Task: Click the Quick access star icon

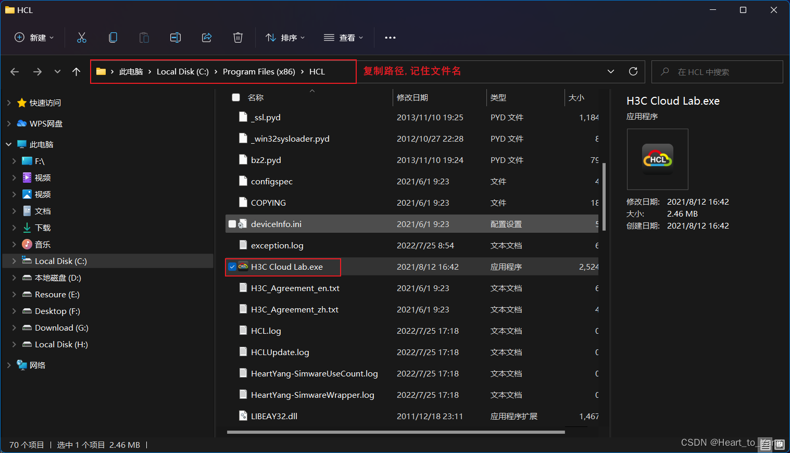Action: pyautogui.click(x=22, y=103)
